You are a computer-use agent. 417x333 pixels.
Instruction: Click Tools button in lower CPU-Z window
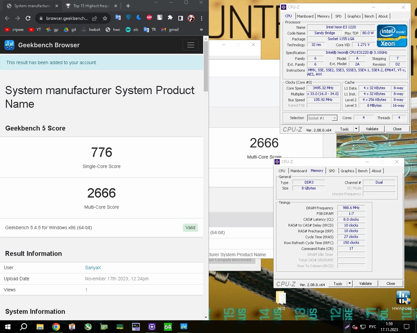click(x=338, y=284)
